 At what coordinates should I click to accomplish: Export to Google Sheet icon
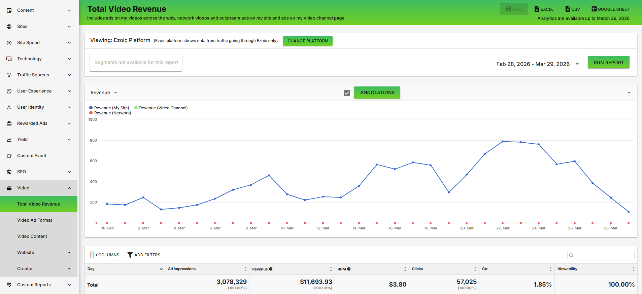594,9
